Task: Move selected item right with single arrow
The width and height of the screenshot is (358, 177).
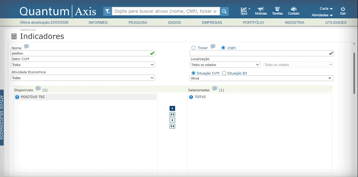Action: 172,109
